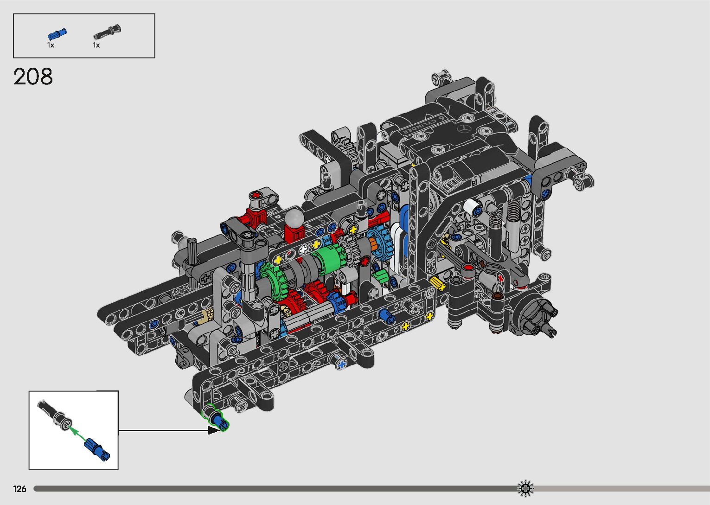The image size is (710, 505).
Task: Click the page number 126
Action: [20, 489]
